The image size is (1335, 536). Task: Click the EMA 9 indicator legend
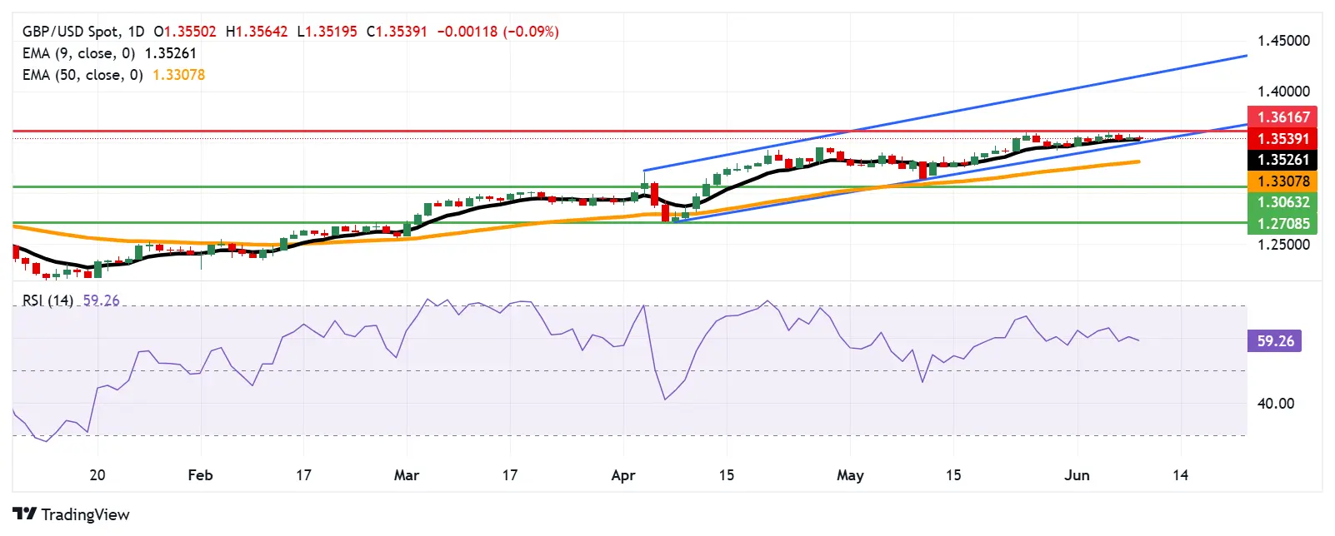pos(78,53)
